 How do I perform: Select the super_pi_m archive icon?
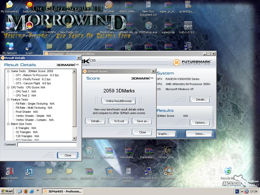coord(168,7)
